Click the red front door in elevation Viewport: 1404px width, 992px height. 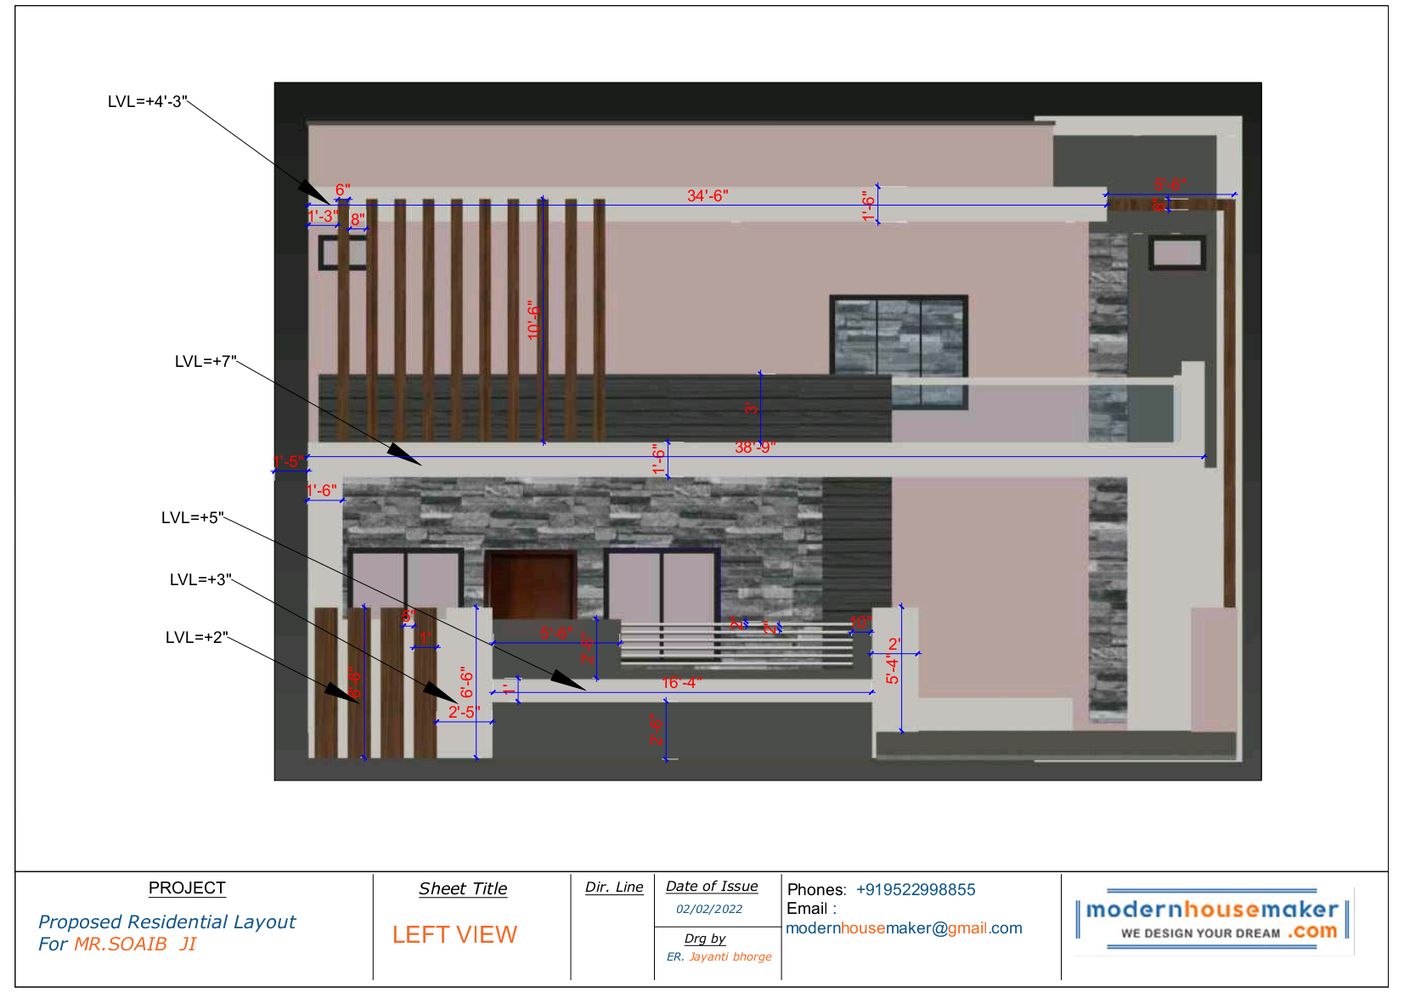click(x=531, y=584)
